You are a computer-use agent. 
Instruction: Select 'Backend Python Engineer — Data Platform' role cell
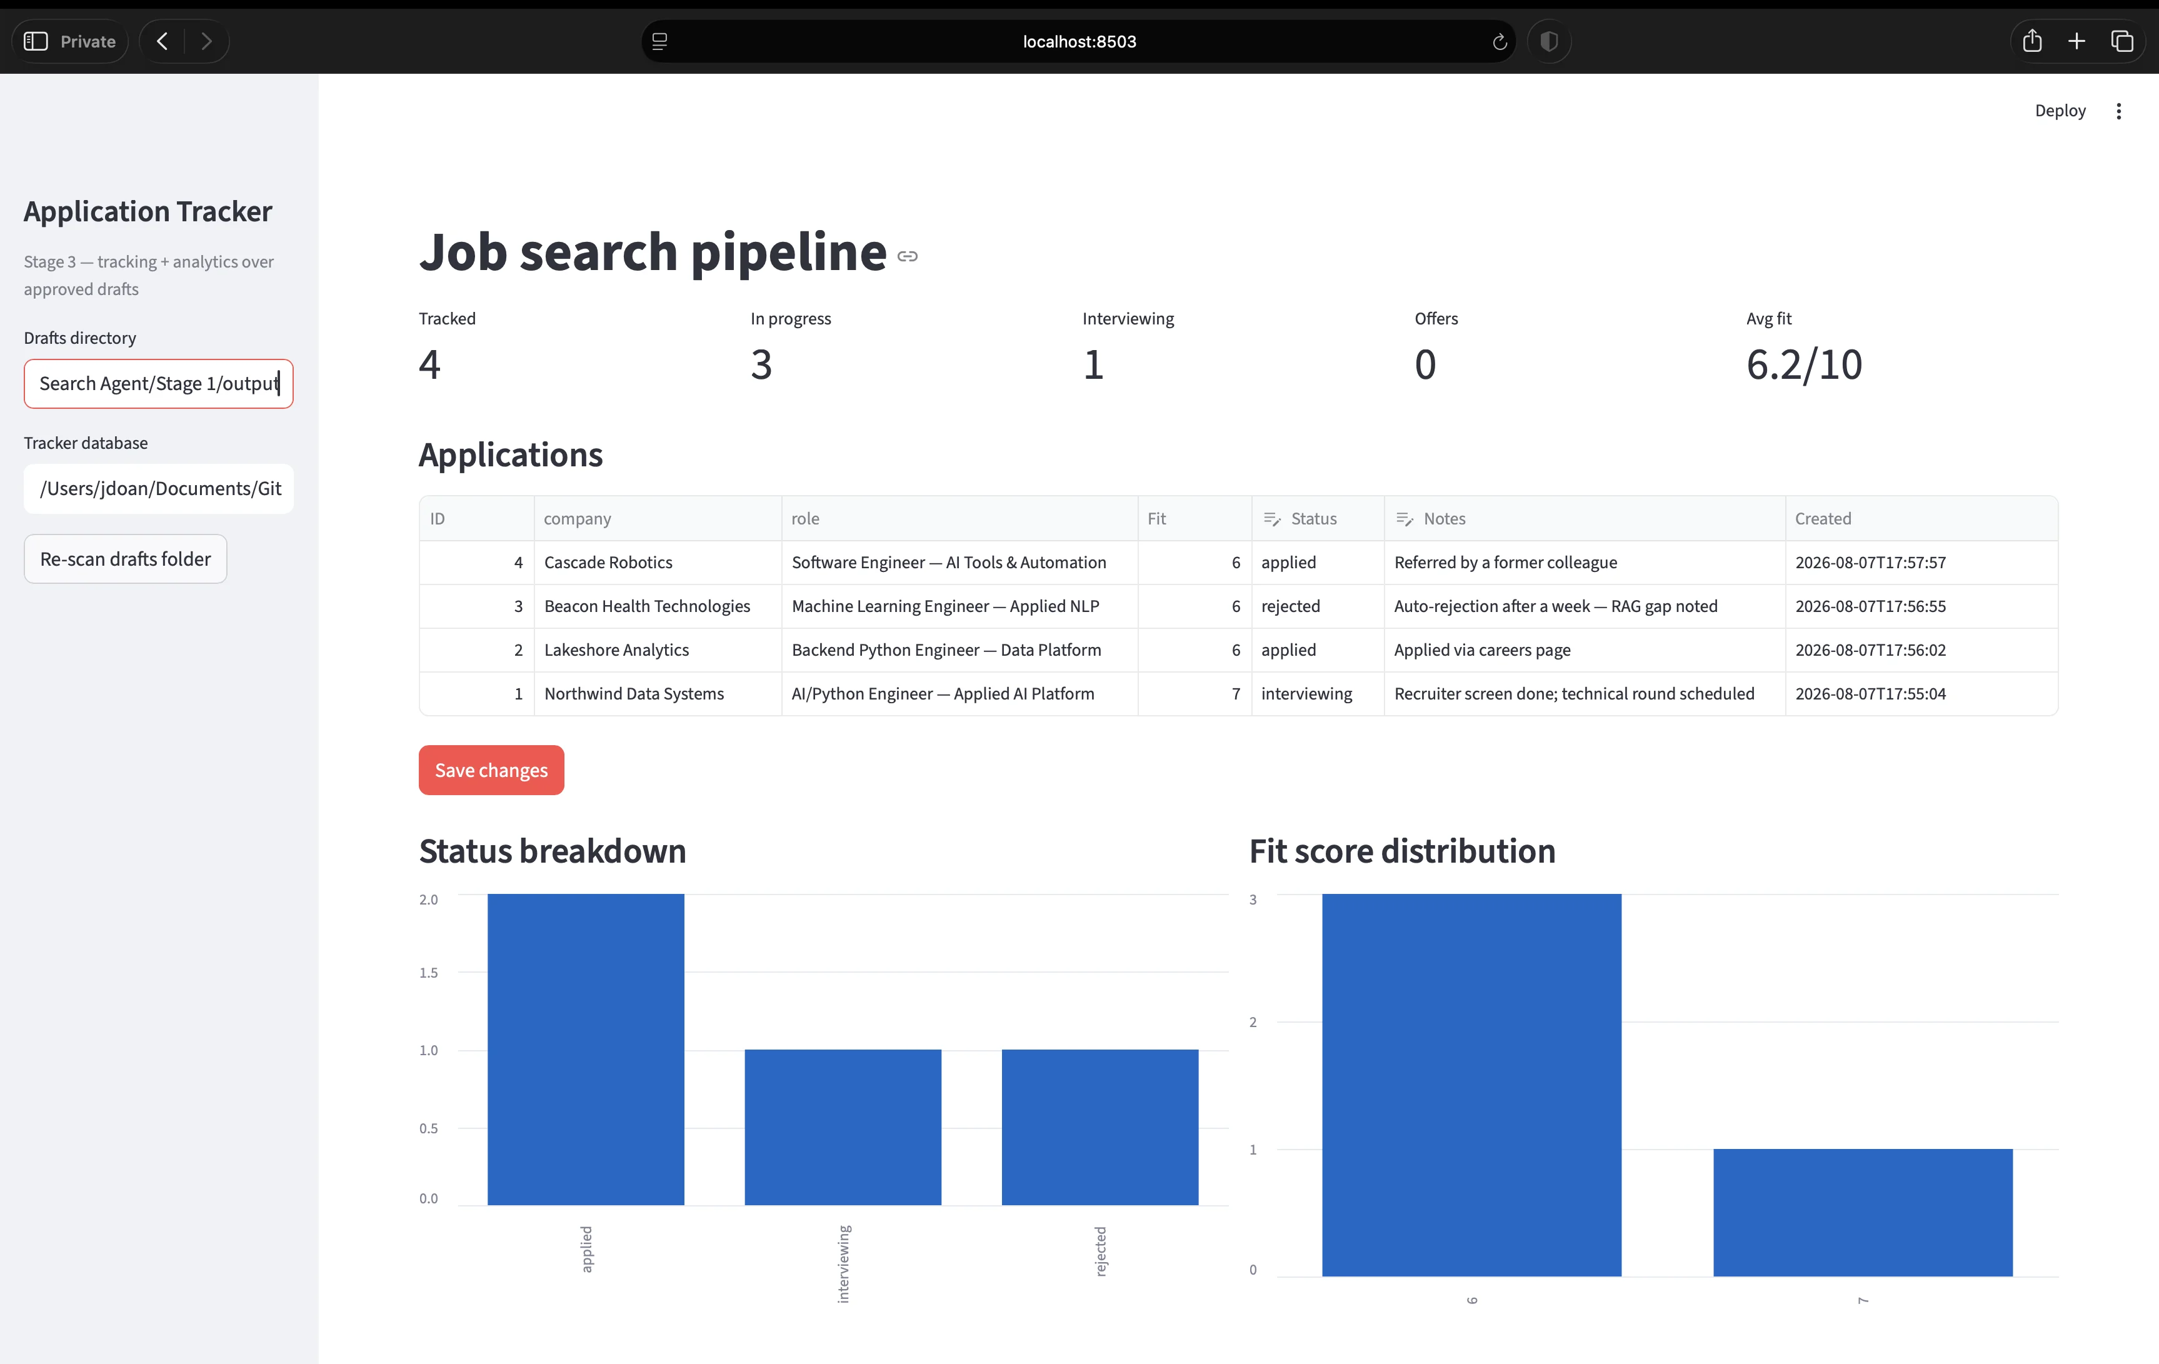[x=959, y=650]
